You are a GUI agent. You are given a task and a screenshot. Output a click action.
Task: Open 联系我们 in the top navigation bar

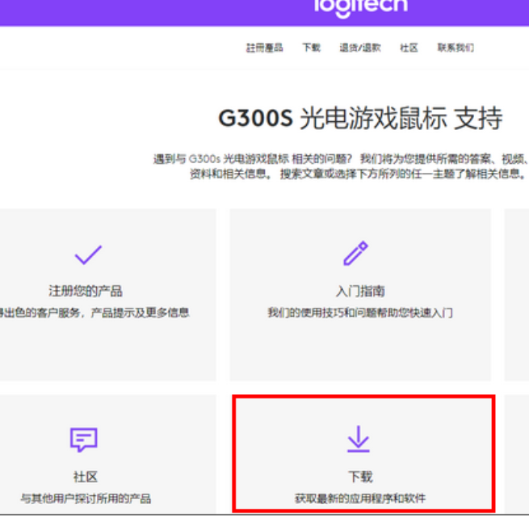(456, 48)
